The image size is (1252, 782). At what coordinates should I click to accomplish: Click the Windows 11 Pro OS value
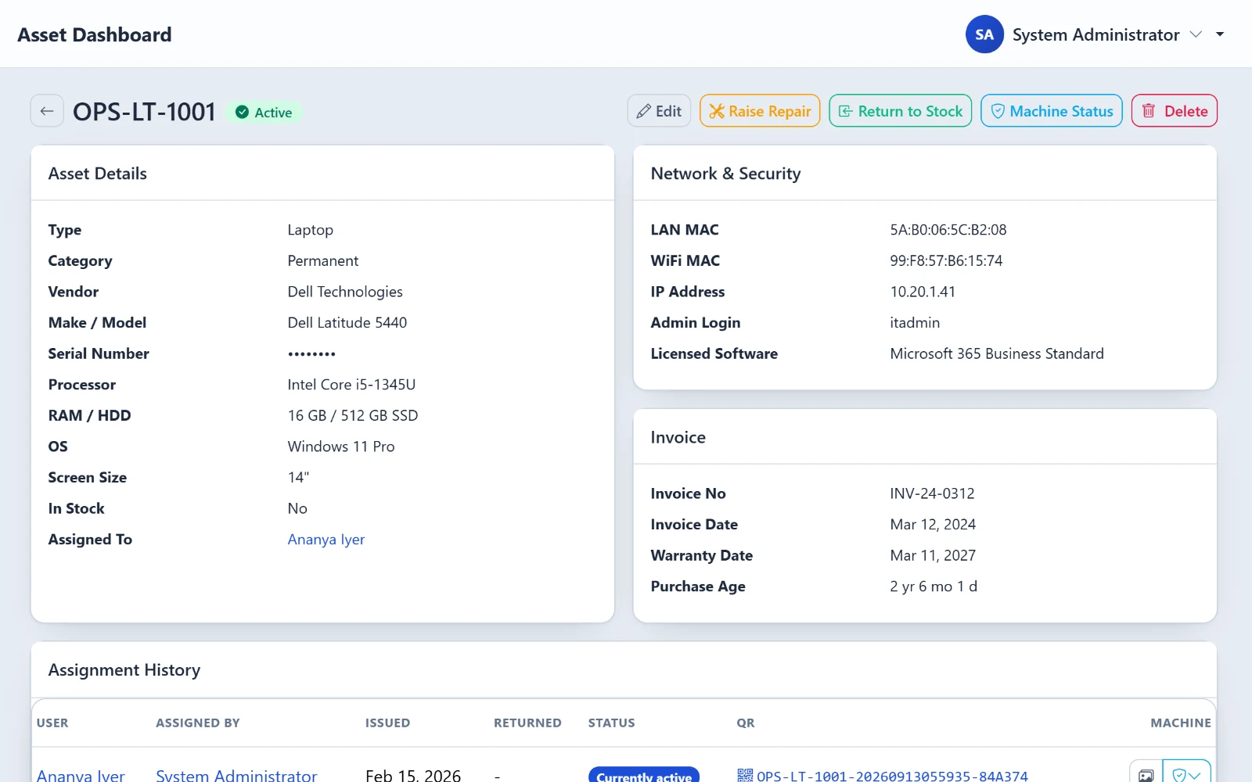[341, 447]
